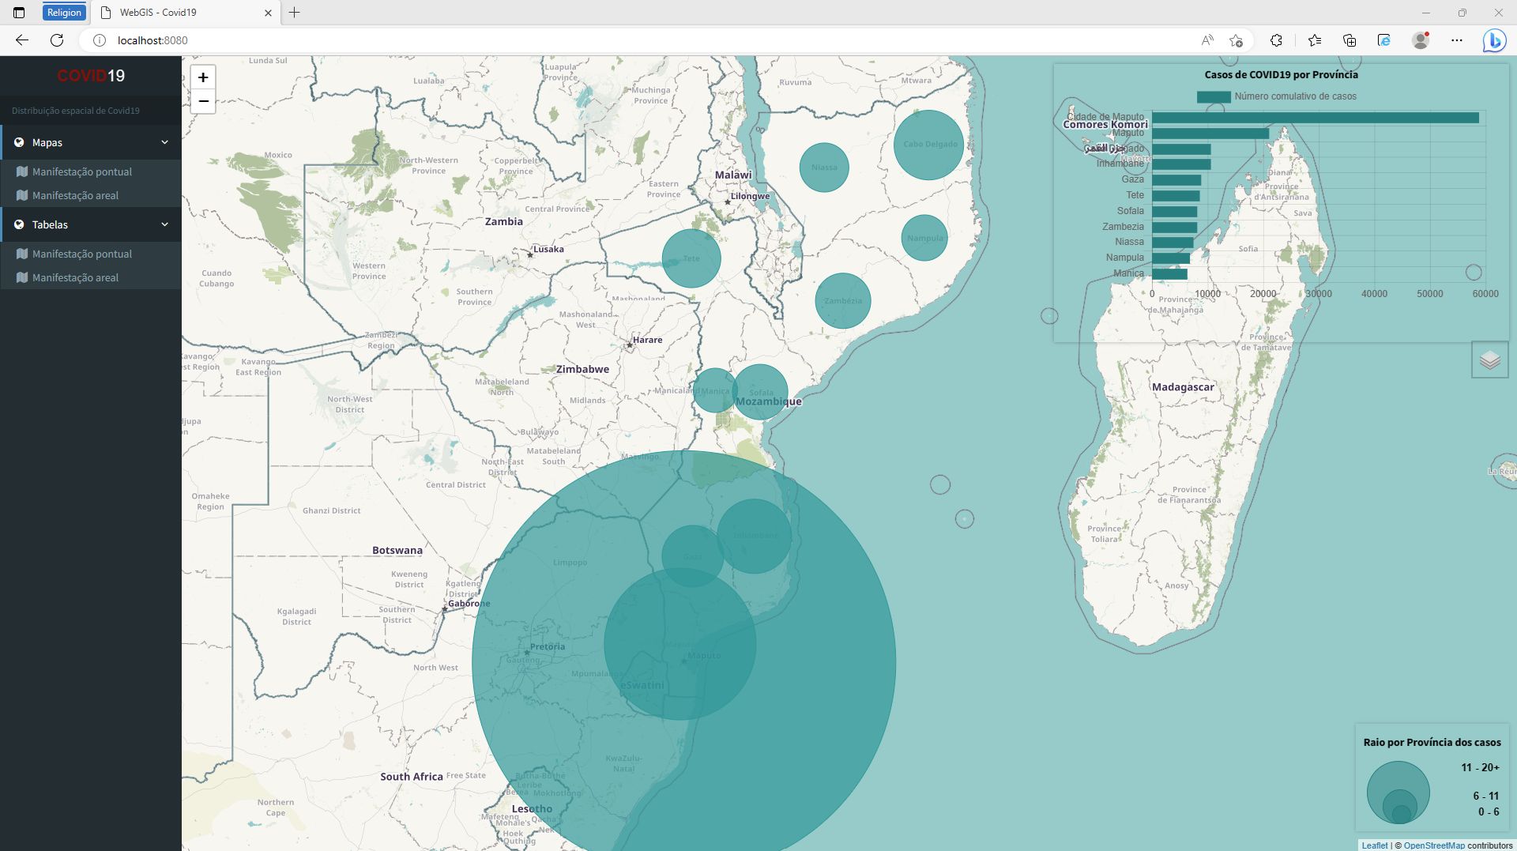Click the browser back arrow

click(22, 40)
